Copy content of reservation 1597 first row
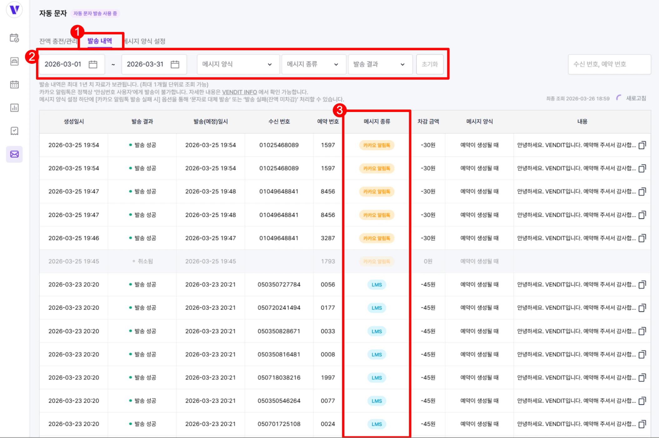Screen dimensions: 659x438 point(642,145)
